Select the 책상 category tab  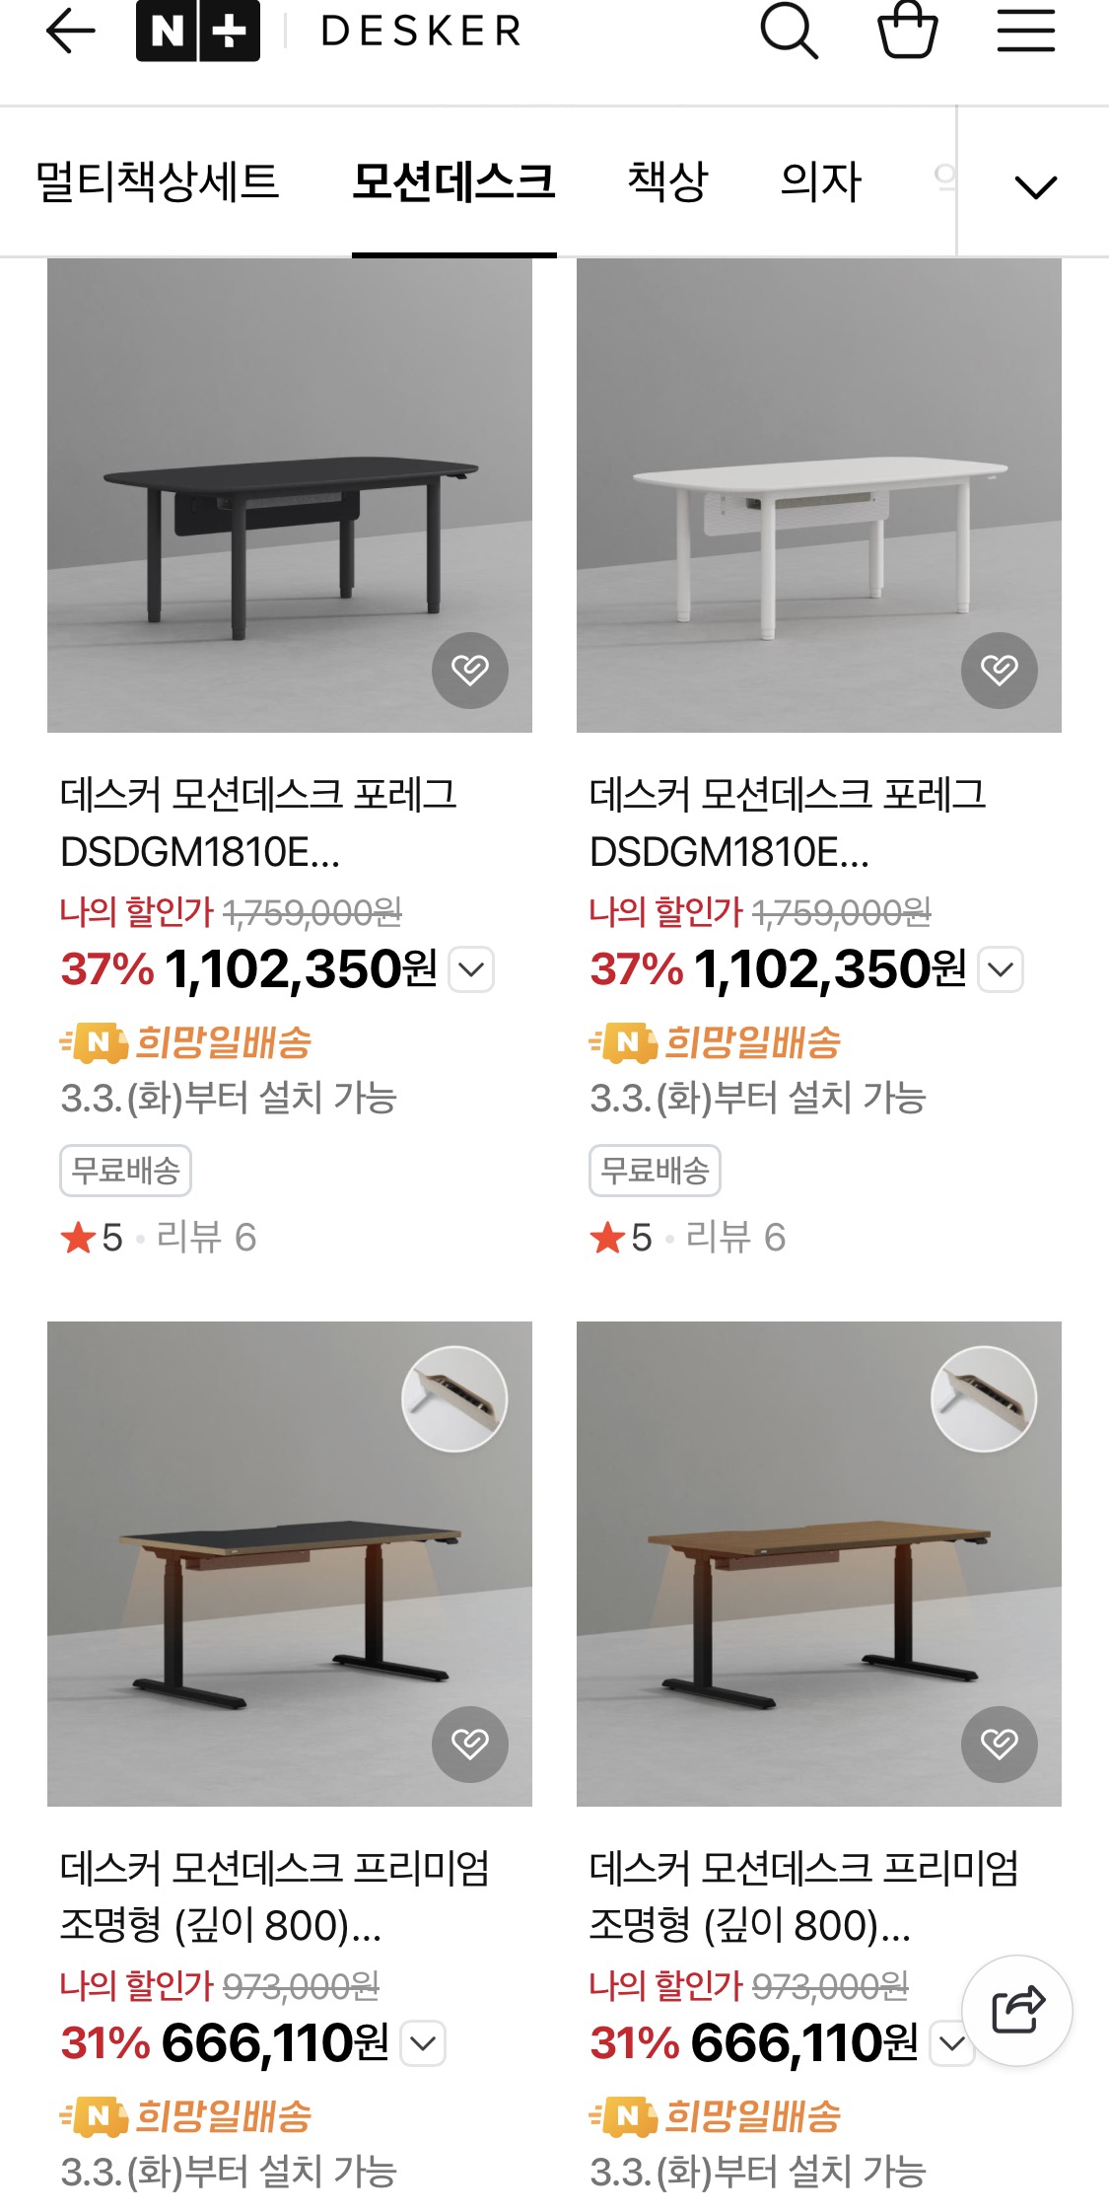[x=667, y=182]
